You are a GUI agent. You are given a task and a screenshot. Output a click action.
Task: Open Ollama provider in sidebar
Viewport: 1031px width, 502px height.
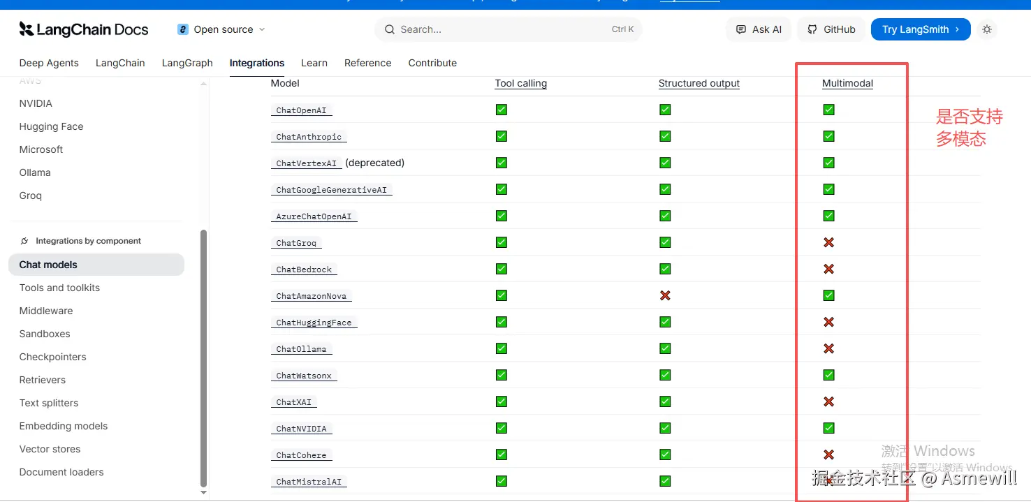click(35, 172)
